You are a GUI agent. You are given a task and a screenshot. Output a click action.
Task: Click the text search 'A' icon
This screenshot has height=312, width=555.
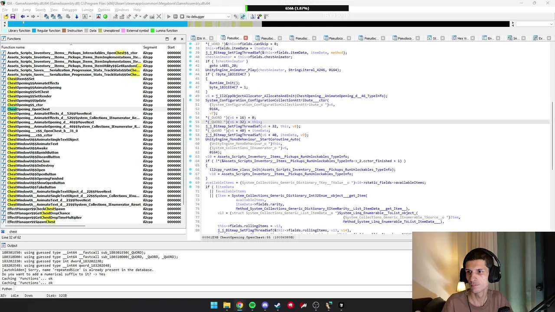pos(85,16)
